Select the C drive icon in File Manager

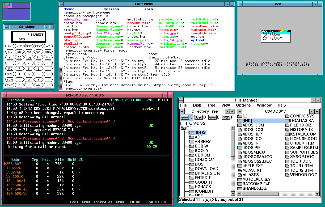pos(184,117)
